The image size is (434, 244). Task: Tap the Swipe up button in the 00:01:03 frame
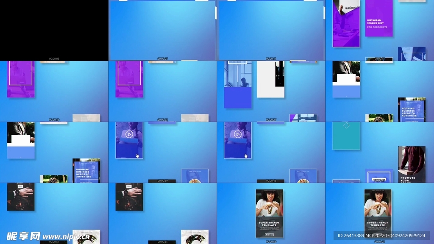tap(378, 234)
